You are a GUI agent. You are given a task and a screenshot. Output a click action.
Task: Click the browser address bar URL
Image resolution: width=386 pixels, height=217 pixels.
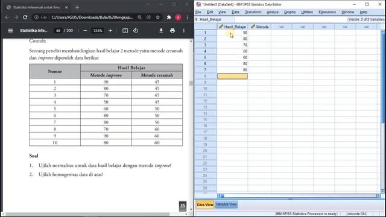[92, 17]
